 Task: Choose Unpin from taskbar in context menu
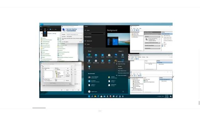click(122, 75)
